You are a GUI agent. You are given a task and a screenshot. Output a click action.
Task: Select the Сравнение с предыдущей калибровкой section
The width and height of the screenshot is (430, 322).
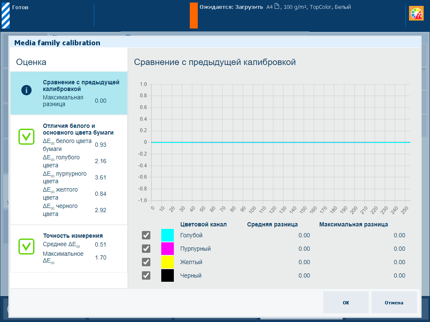pyautogui.click(x=69, y=93)
